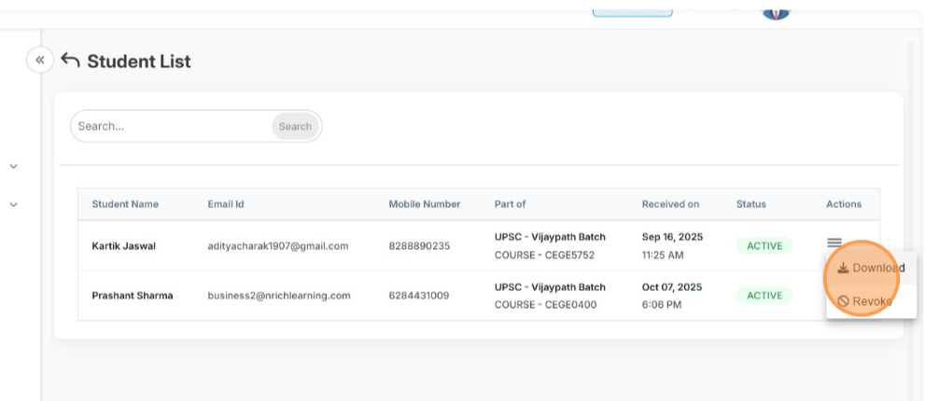Image resolution: width=925 pixels, height=401 pixels.
Task: Click the Received on column header
Action: click(x=670, y=204)
